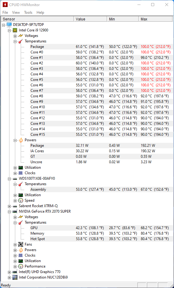
Task: Click the WD drive Speed gauge icon
Action: 21,200
